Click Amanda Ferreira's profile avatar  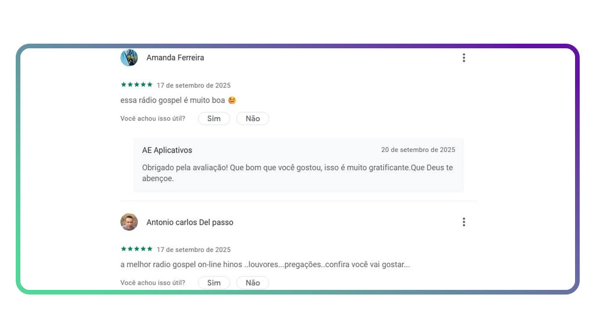129,58
